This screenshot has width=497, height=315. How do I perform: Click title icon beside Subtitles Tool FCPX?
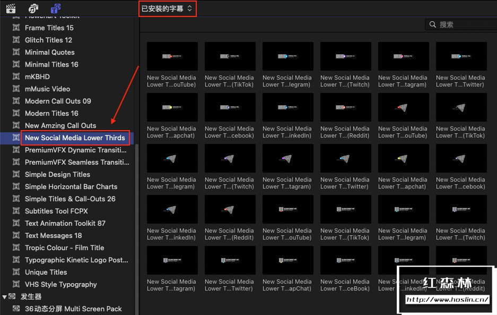(x=16, y=211)
